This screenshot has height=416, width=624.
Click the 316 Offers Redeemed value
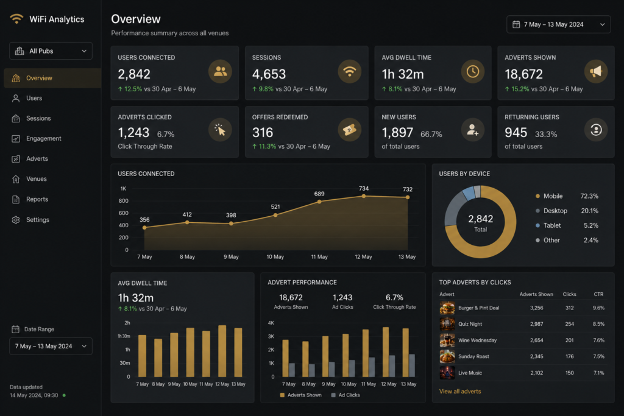[x=263, y=132]
